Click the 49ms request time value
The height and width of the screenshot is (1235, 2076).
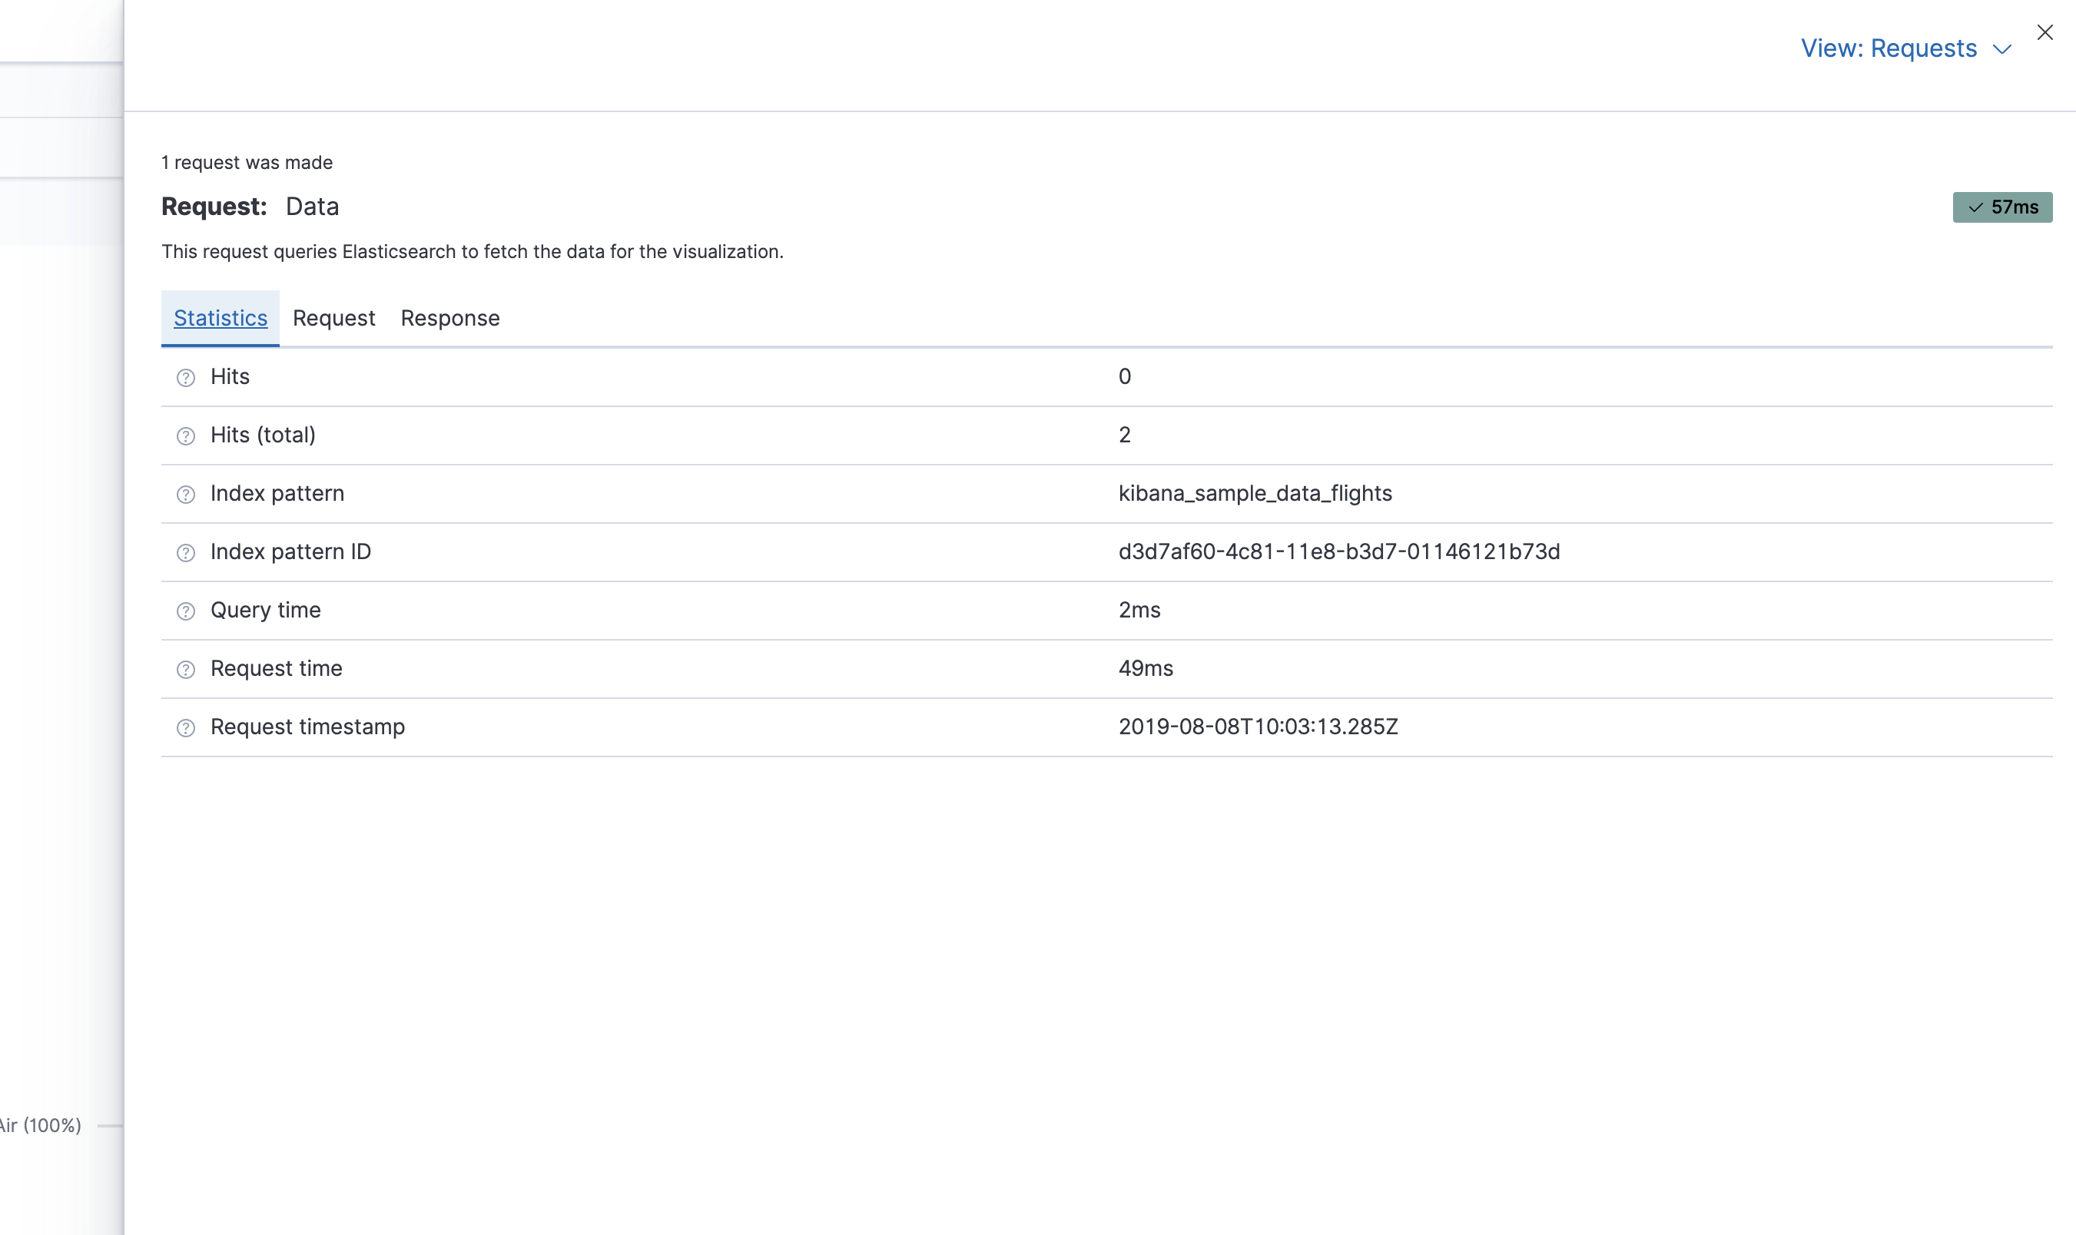1146,668
